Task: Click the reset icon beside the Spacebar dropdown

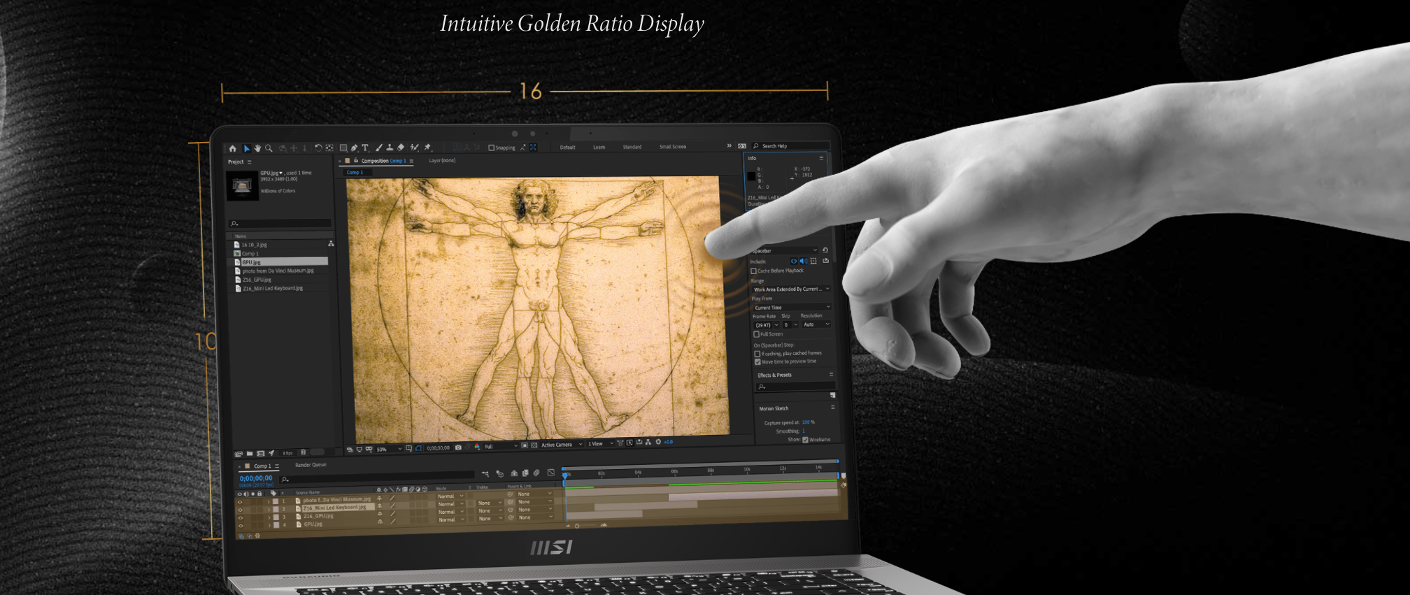Action: (825, 250)
